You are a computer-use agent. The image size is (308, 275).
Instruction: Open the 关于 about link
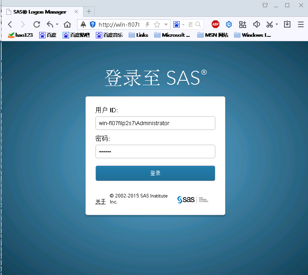(x=101, y=201)
